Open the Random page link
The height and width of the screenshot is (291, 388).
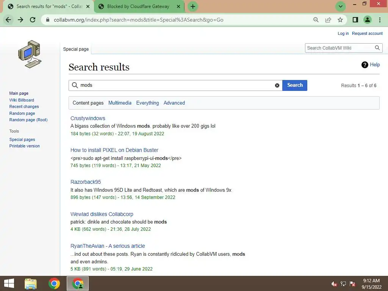click(x=22, y=113)
